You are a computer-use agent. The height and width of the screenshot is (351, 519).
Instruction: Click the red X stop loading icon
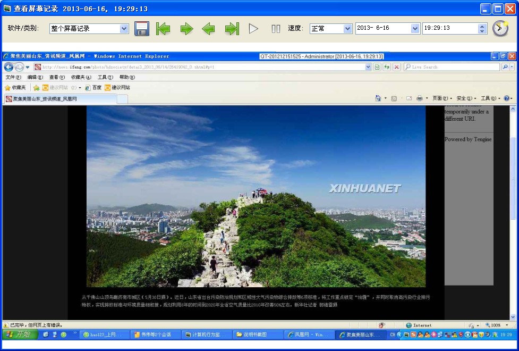396,67
